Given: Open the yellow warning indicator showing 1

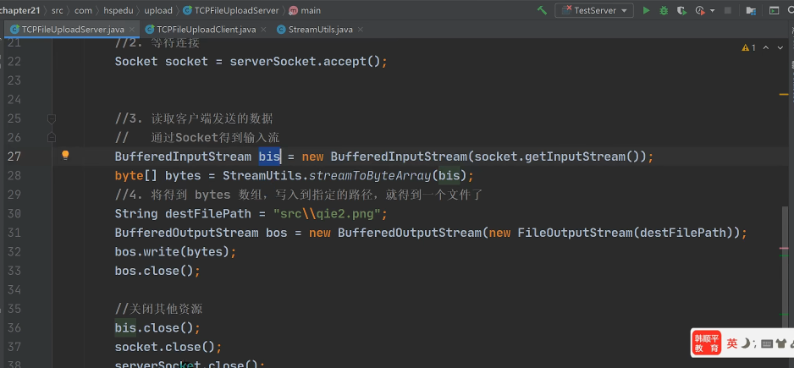Looking at the screenshot, I should point(749,47).
